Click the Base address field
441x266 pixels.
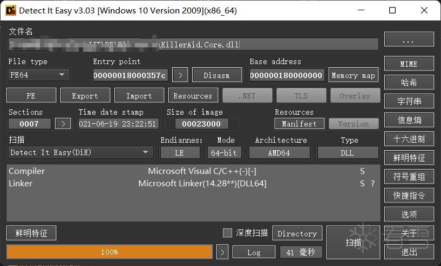287,75
